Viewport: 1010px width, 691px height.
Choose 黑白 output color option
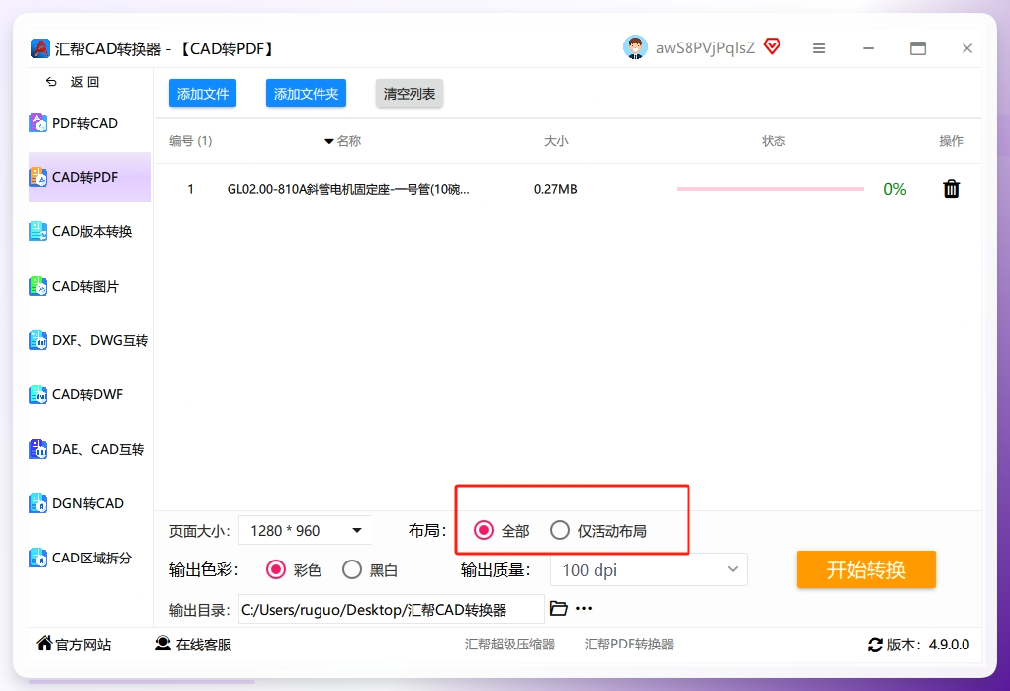tap(352, 569)
